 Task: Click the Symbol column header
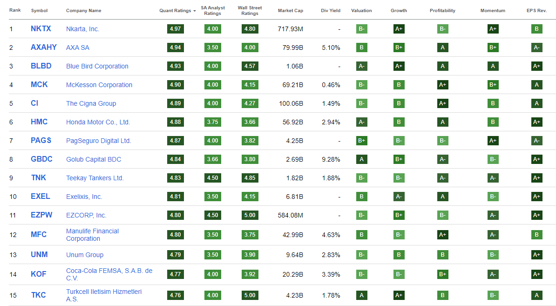(x=39, y=11)
